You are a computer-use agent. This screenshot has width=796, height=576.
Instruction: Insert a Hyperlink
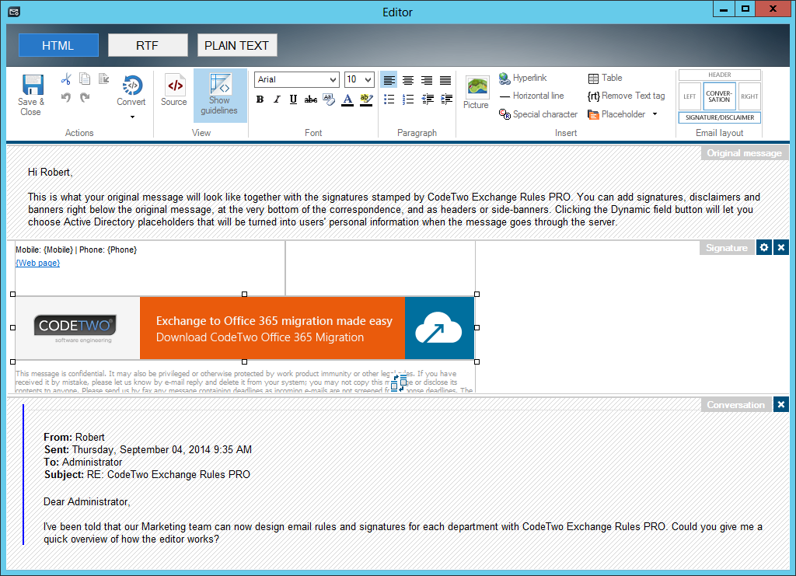(x=523, y=78)
